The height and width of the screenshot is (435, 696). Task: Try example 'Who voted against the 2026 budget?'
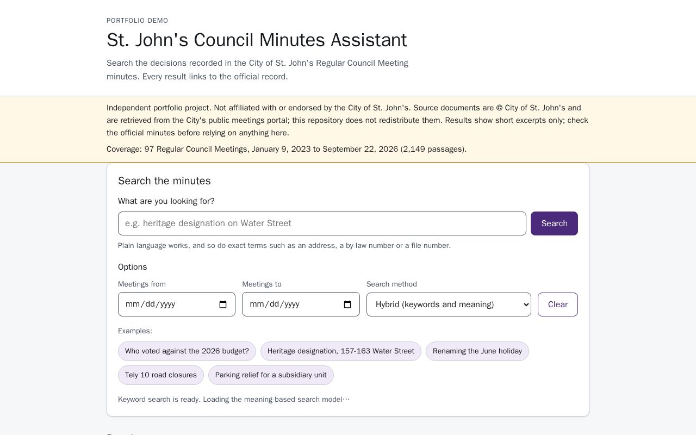coord(187,351)
